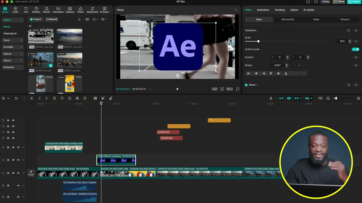Select the Mask sub-tab
The image size is (362, 203).
pyautogui.click(x=316, y=19)
